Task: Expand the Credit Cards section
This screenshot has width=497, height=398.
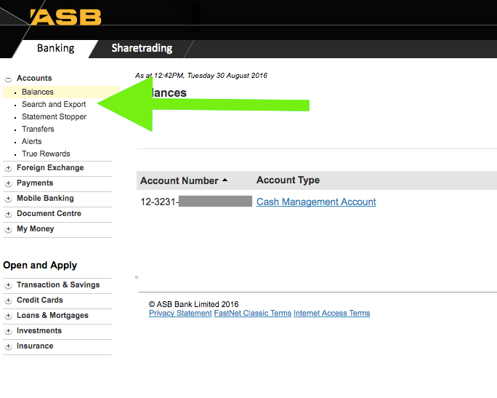Action: pyautogui.click(x=9, y=301)
